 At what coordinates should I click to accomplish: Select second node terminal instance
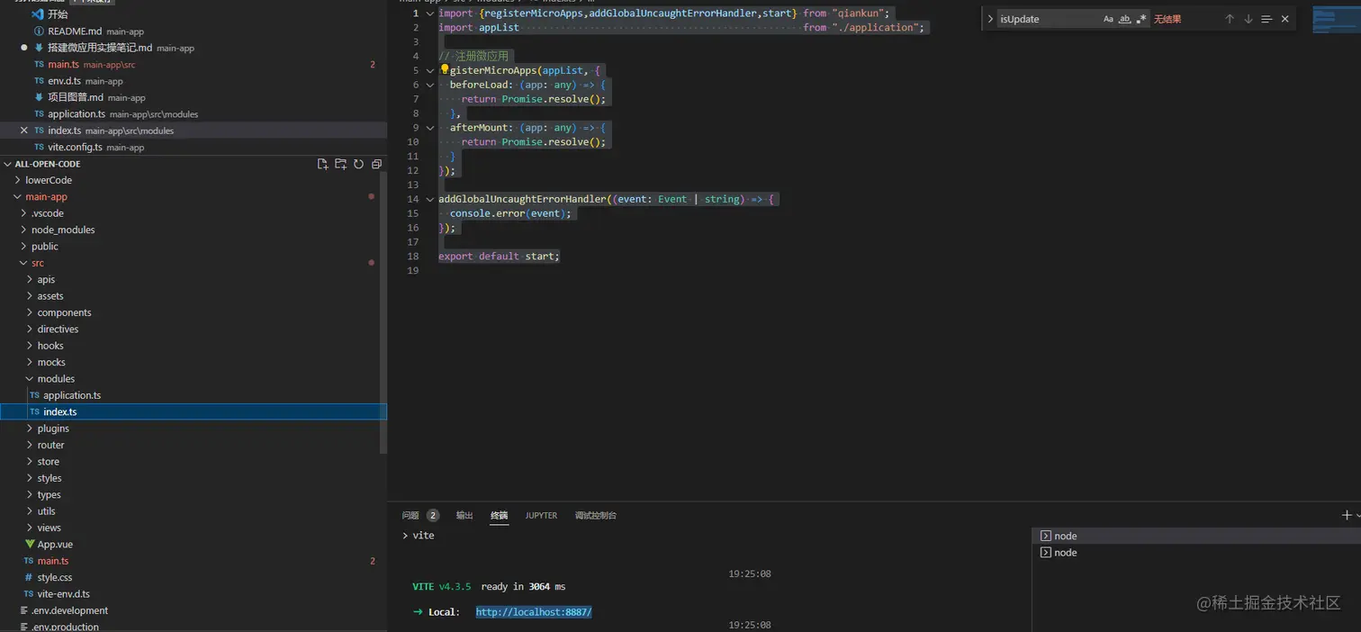1196,553
